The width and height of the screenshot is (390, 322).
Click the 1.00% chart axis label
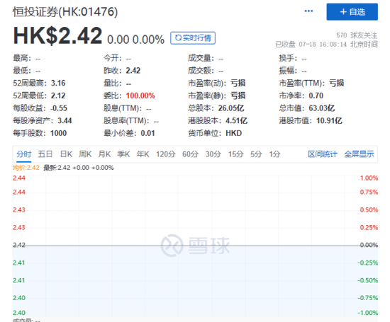pyautogui.click(x=369, y=178)
